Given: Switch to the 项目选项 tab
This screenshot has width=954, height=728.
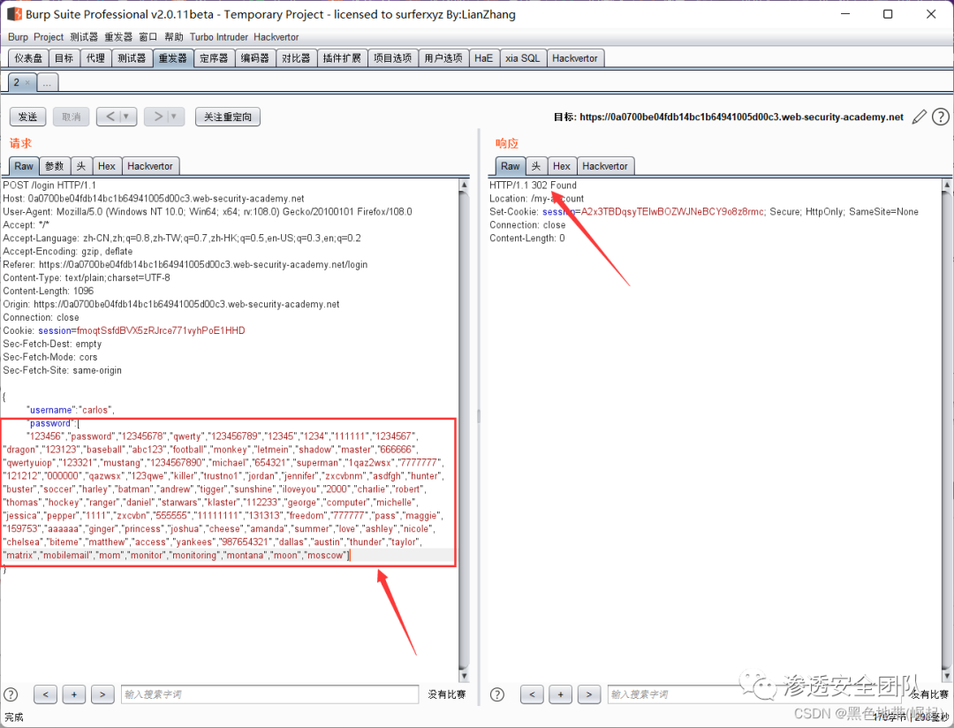Looking at the screenshot, I should point(393,58).
